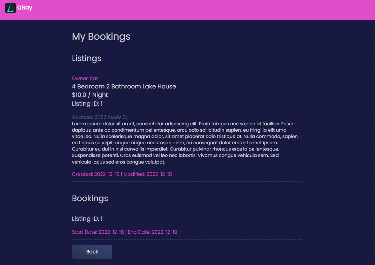Select the 'Listings' section header

pyautogui.click(x=86, y=58)
